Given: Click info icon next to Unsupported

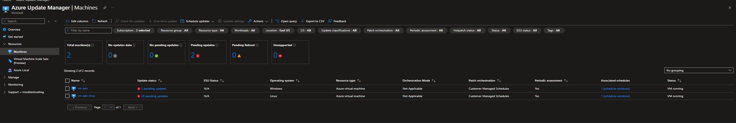Looking at the screenshot, I should click(294, 45).
